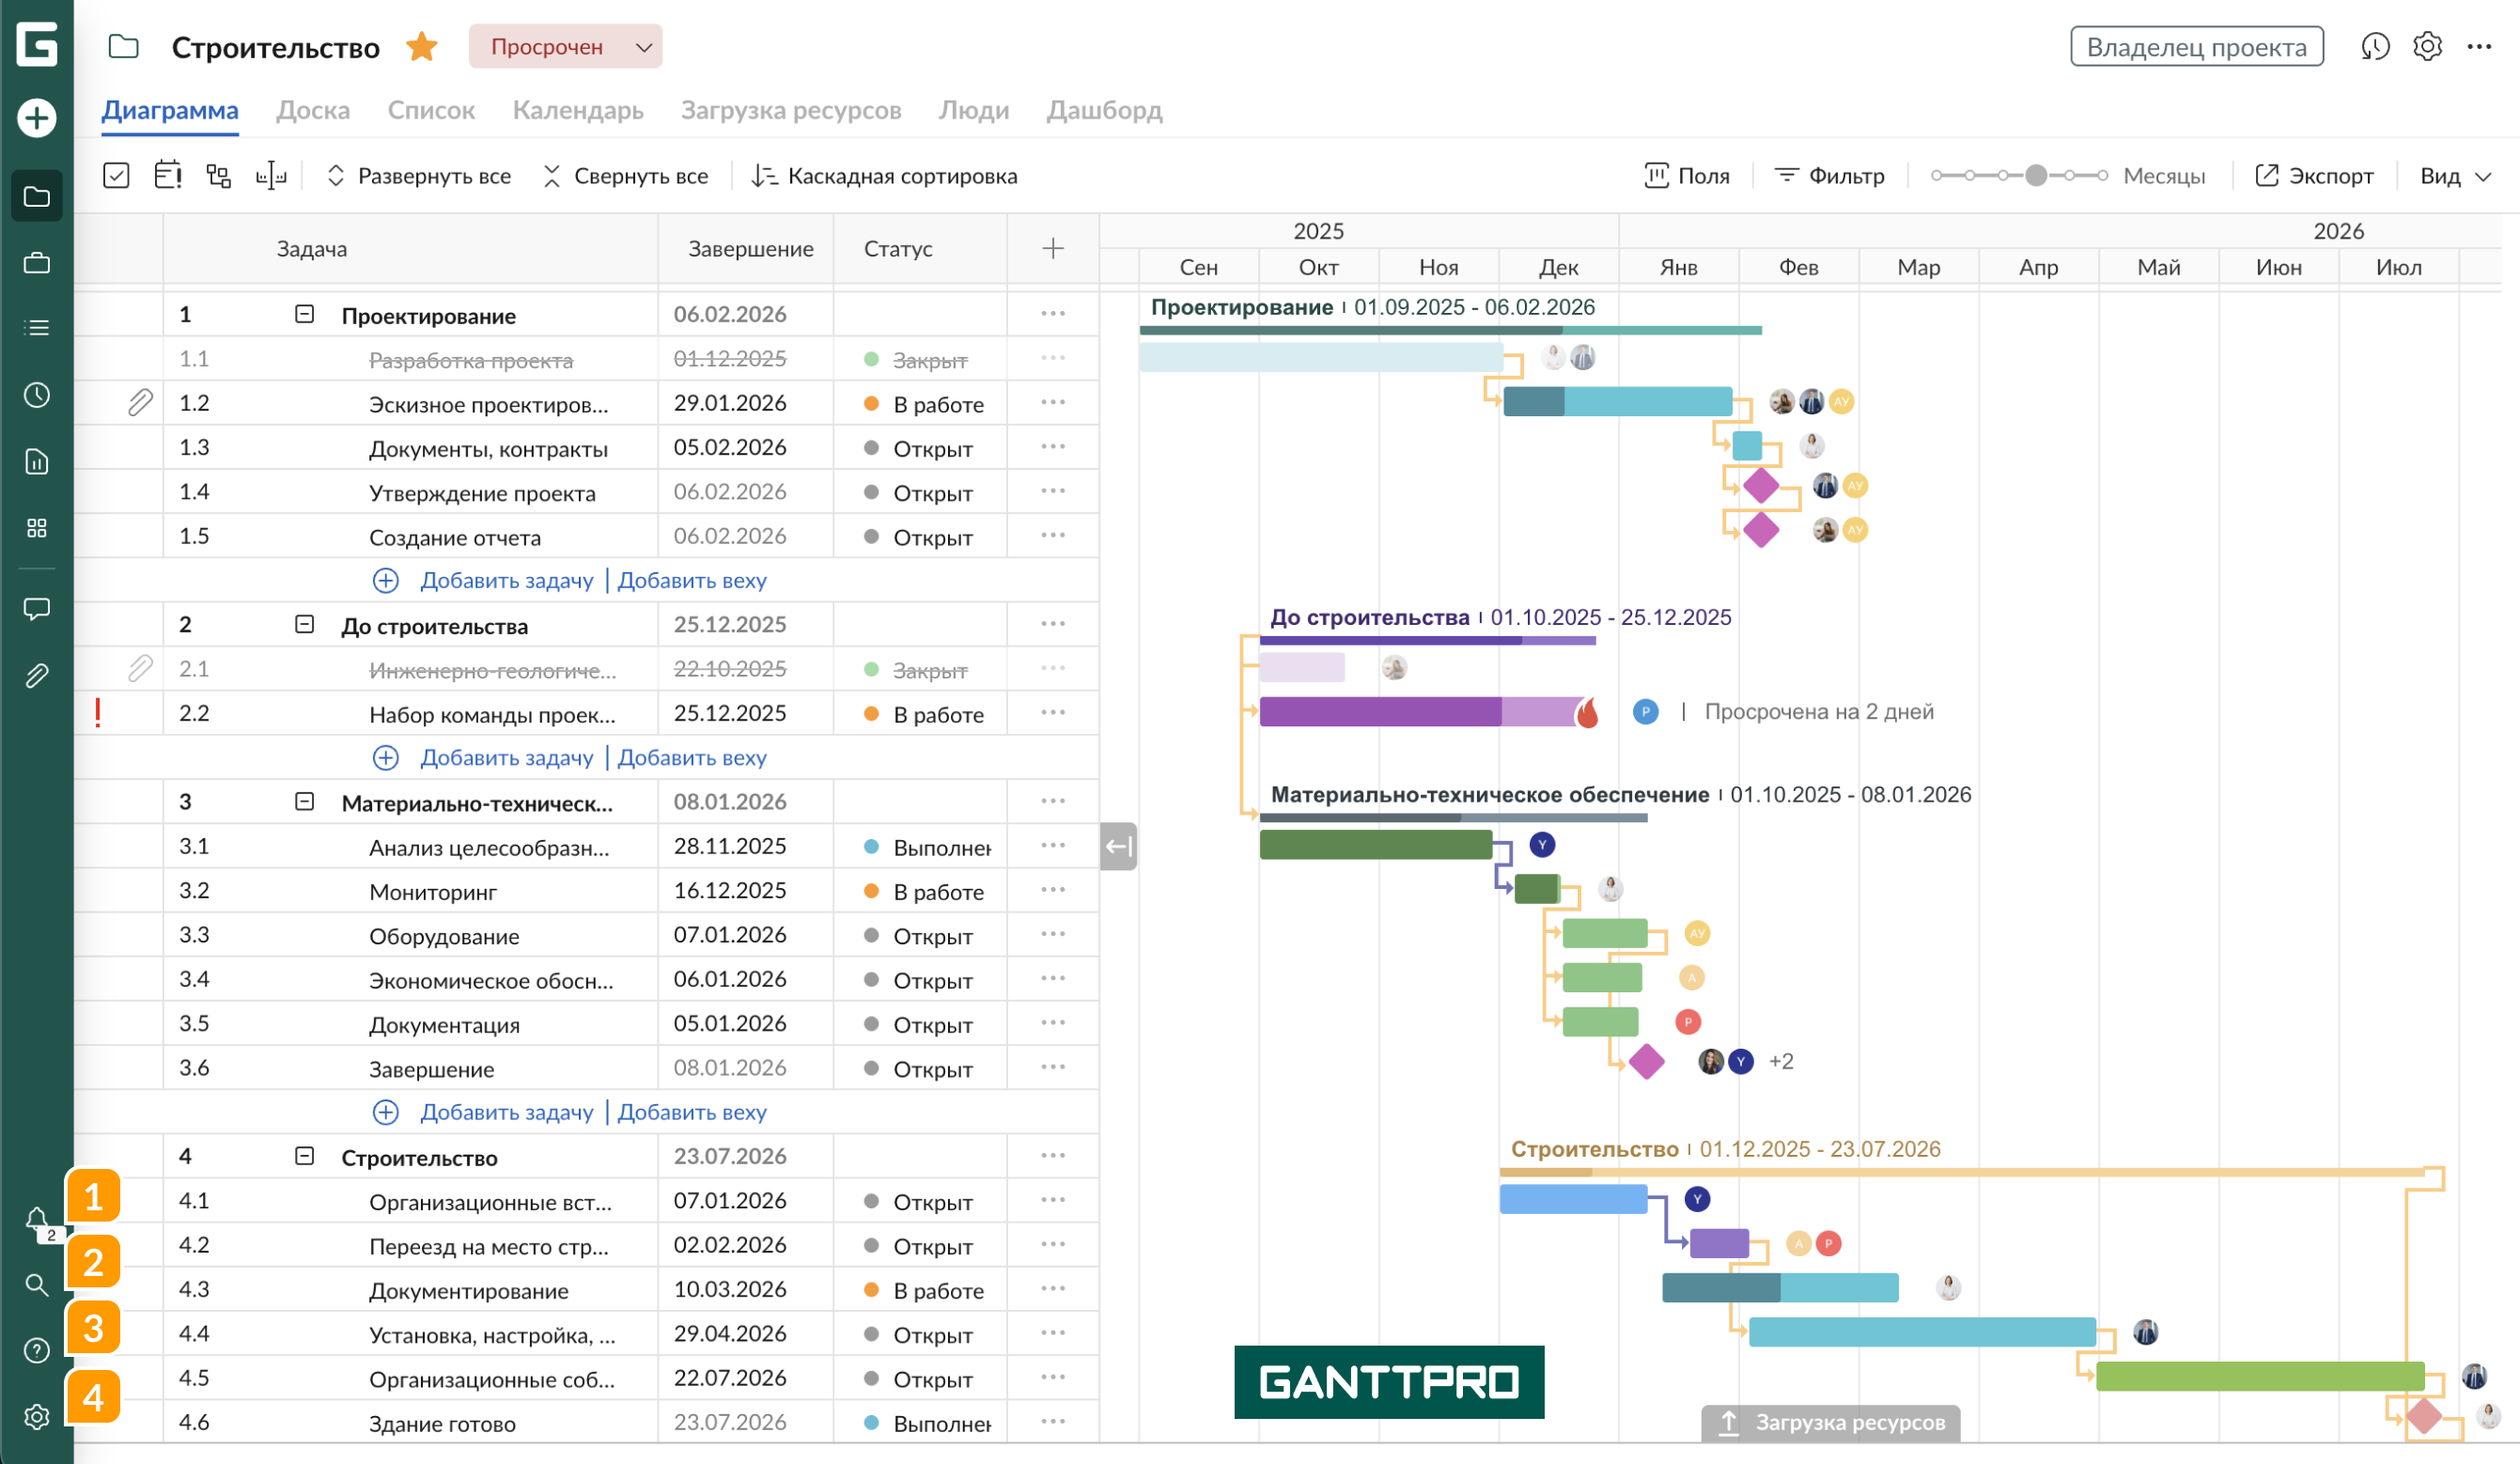Image resolution: width=2520 pixels, height=1464 pixels.
Task: Switch to the Люди tab
Action: pyautogui.click(x=974, y=110)
